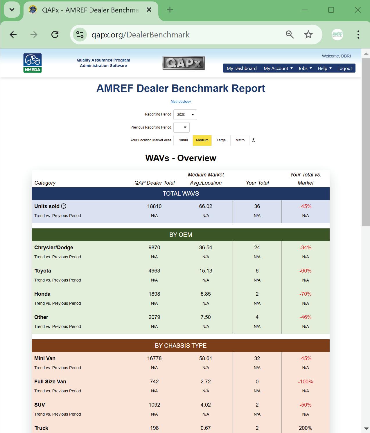Viewport: 370px width, 433px height.
Task: Click the NMEDA logo
Action: coord(33,63)
